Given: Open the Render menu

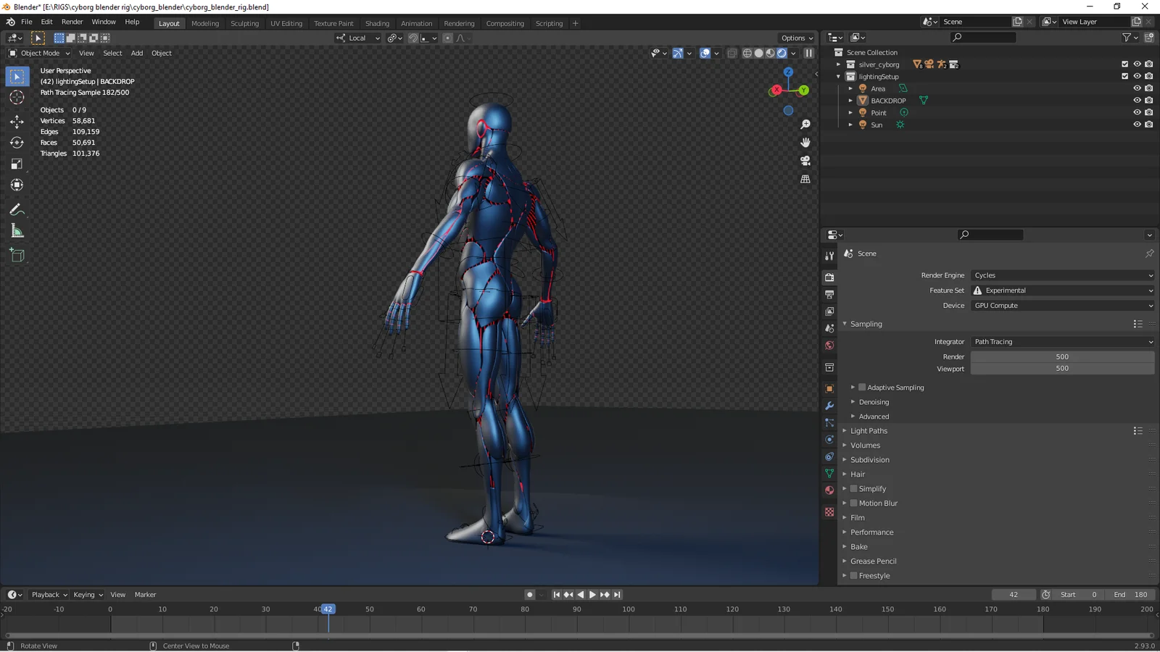Looking at the screenshot, I should [x=72, y=22].
